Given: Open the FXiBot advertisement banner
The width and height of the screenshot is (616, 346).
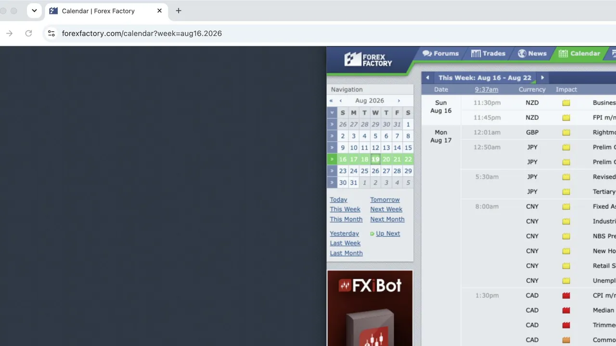Looking at the screenshot, I should [x=370, y=308].
